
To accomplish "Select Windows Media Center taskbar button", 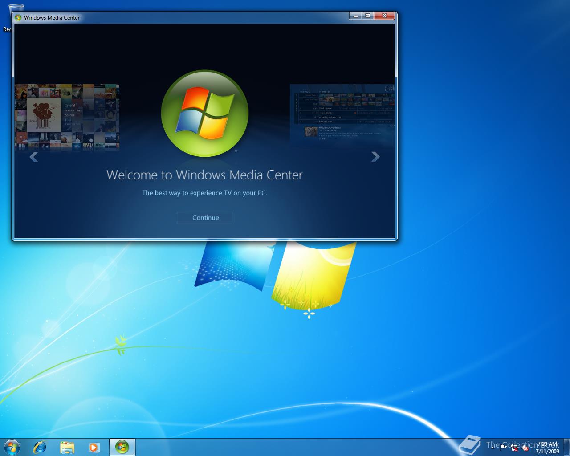I will [122, 447].
